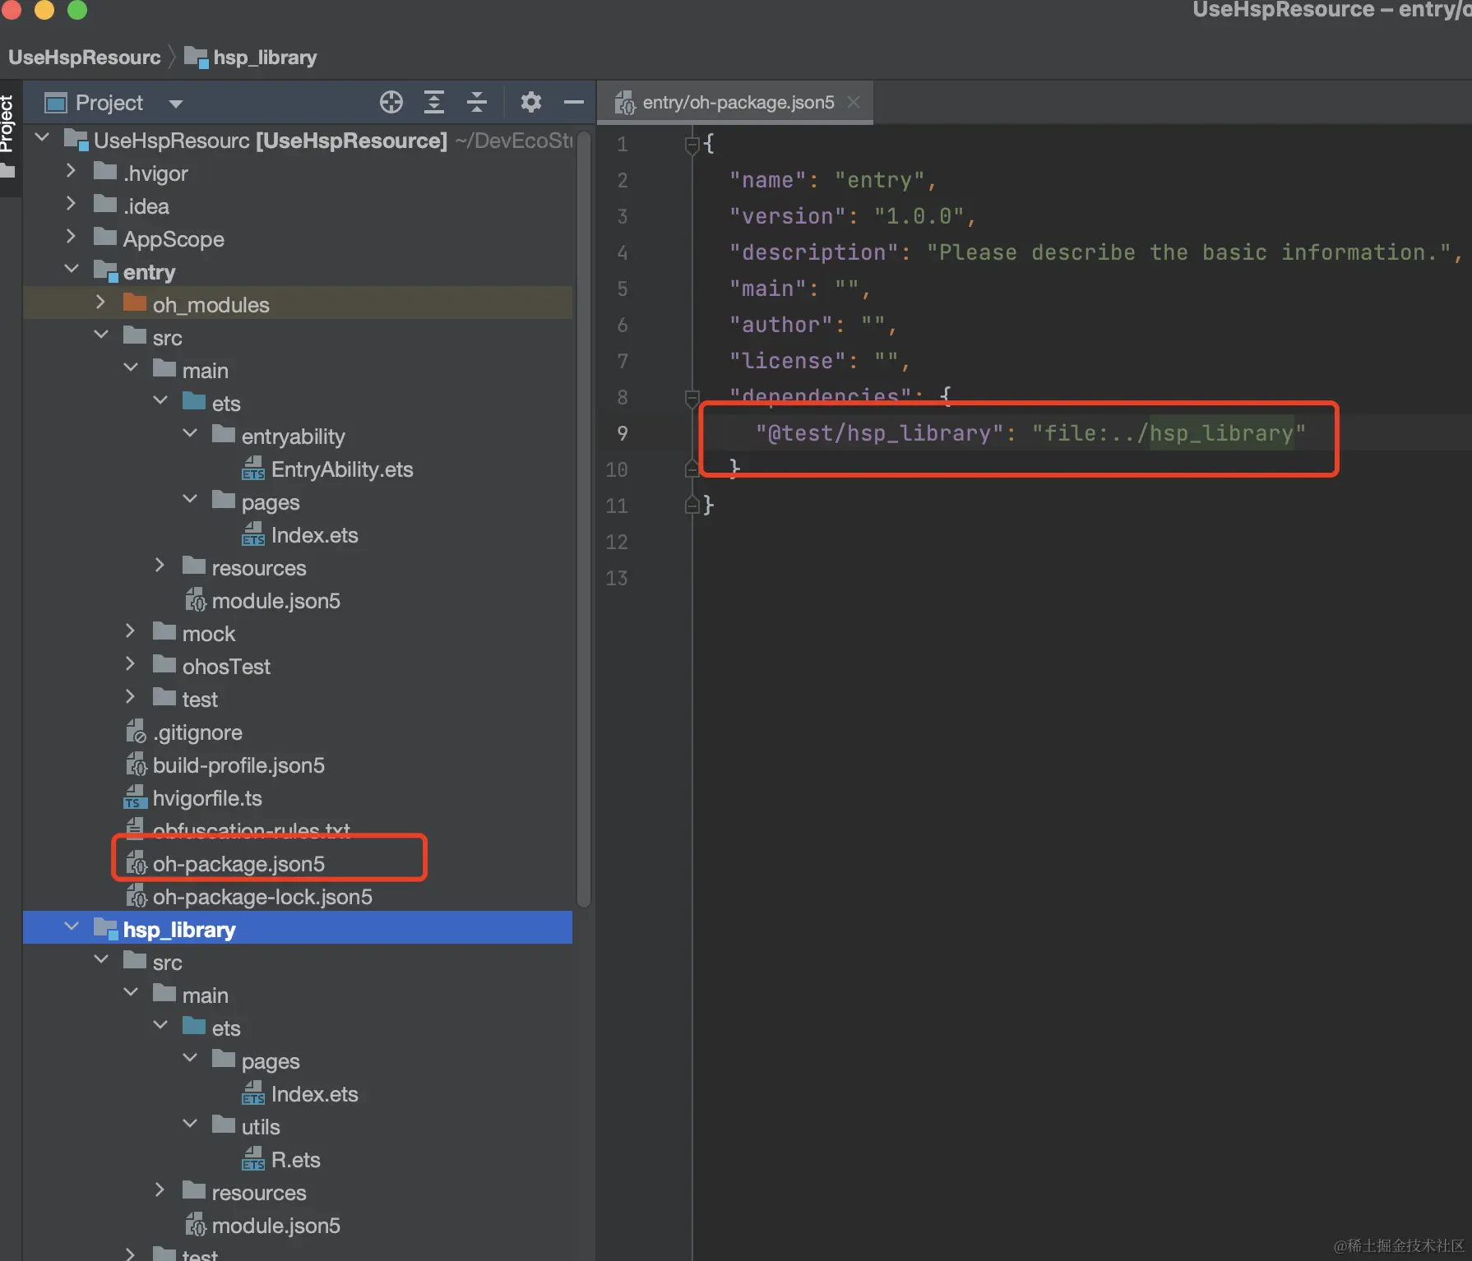Image resolution: width=1472 pixels, height=1261 pixels.
Task: Select the entry/oh-package.json5 editor tab
Action: coord(736,102)
